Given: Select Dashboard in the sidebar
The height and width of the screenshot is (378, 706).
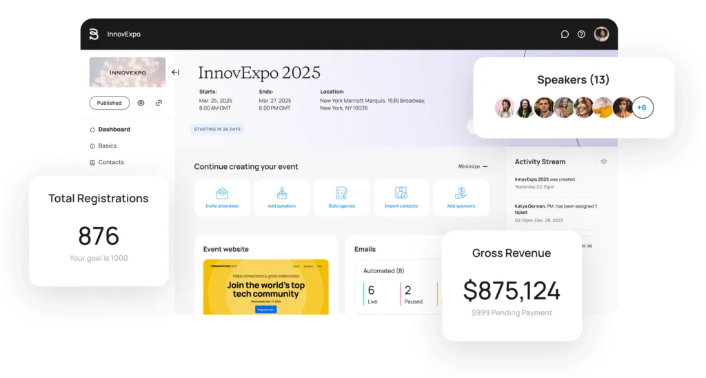Looking at the screenshot, I should pos(114,129).
